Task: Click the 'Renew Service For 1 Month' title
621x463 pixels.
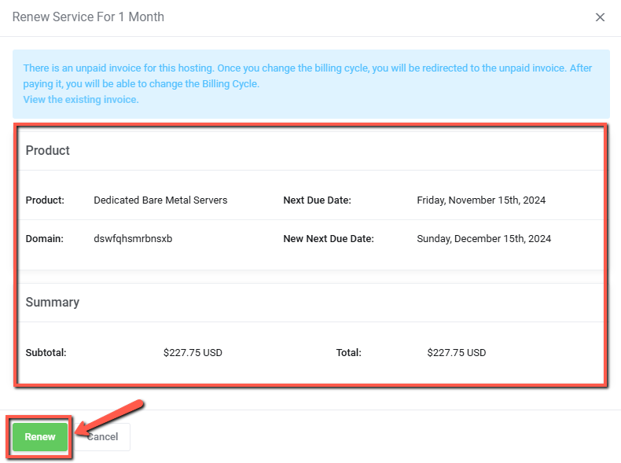Action: point(88,17)
